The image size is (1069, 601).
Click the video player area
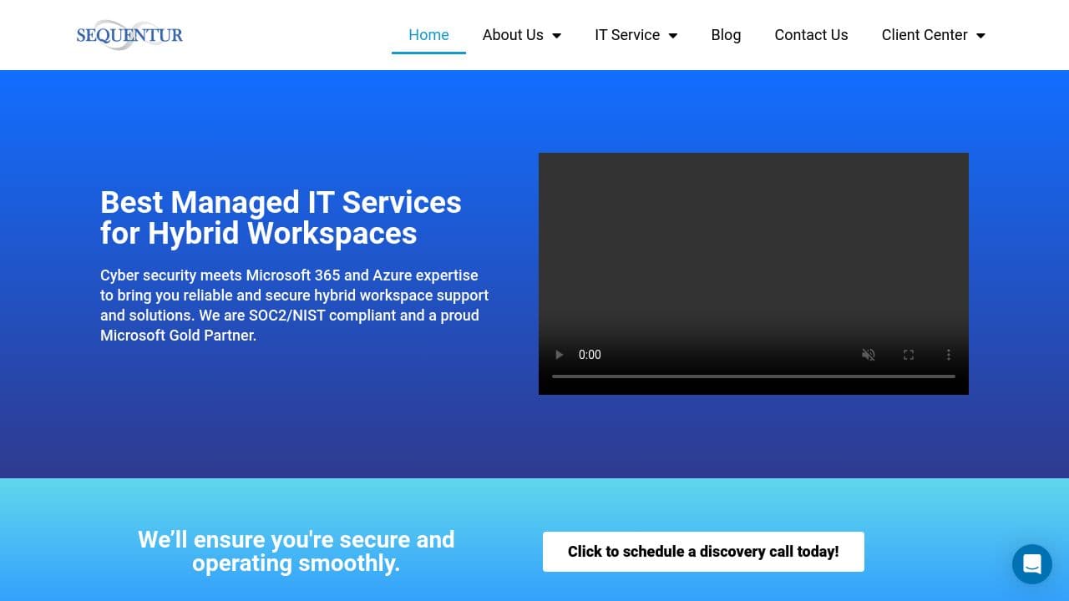point(753,274)
